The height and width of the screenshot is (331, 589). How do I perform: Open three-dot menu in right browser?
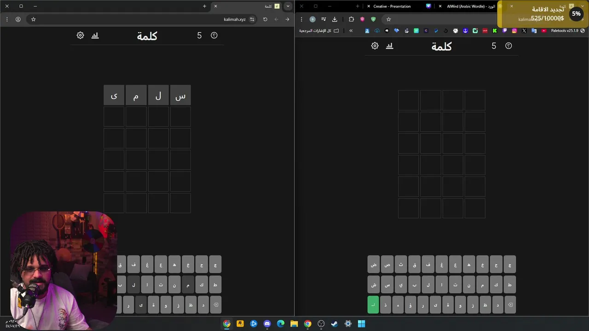[301, 19]
